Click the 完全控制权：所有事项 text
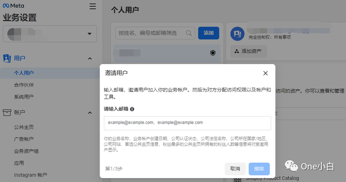 pyautogui.click(x=270, y=37)
